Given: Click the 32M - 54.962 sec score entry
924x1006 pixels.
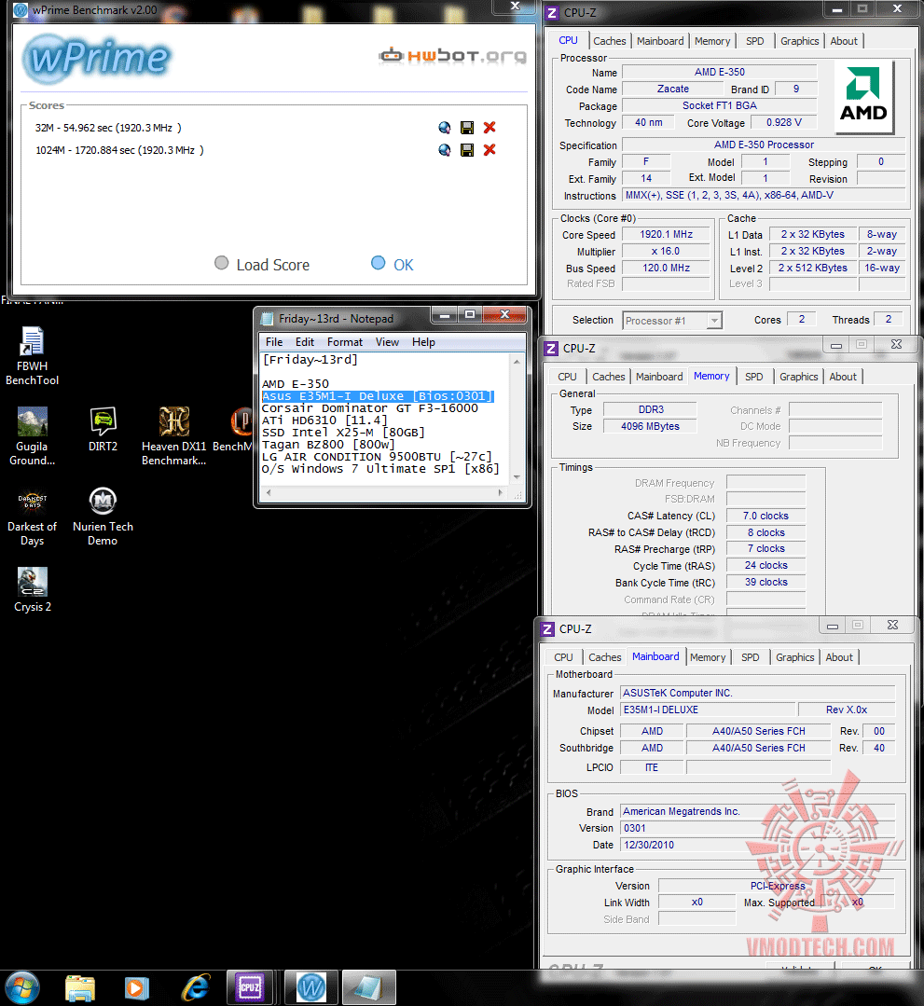Looking at the screenshot, I should pyautogui.click(x=108, y=128).
